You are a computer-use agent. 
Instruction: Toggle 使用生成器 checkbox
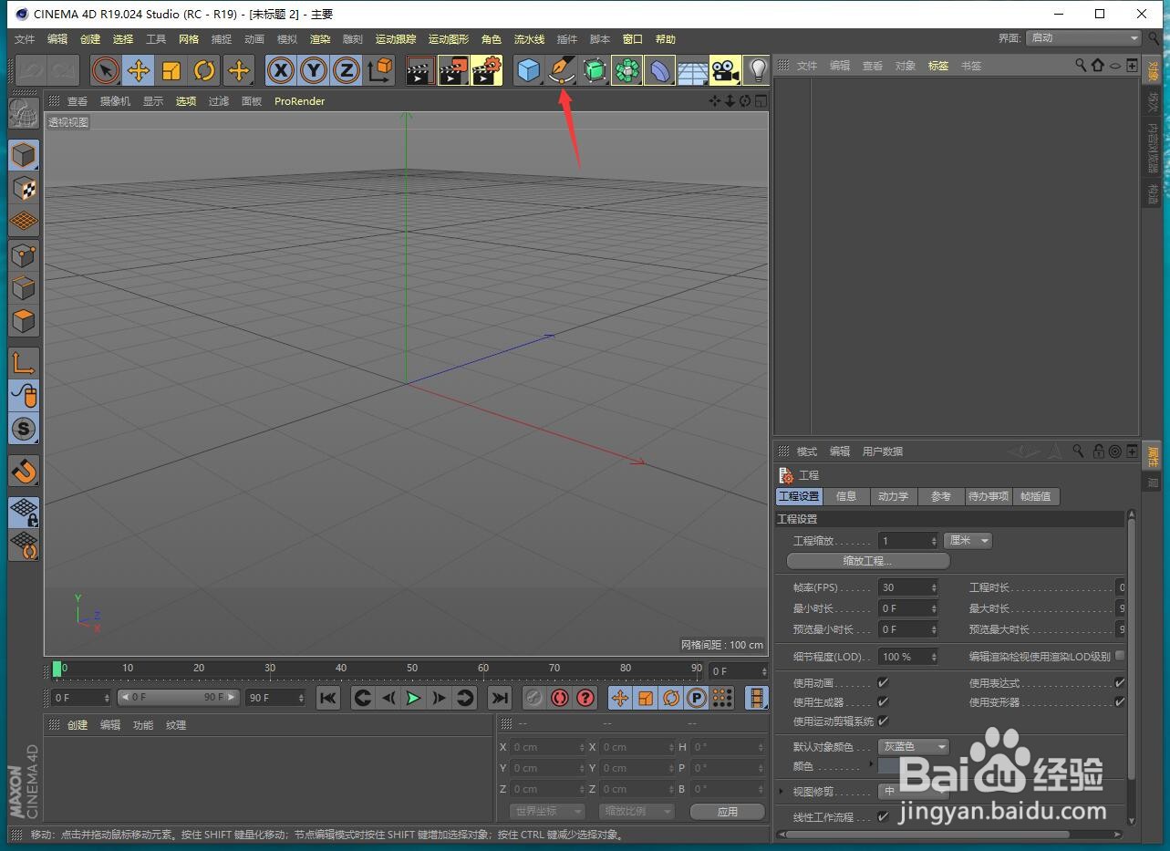click(883, 701)
